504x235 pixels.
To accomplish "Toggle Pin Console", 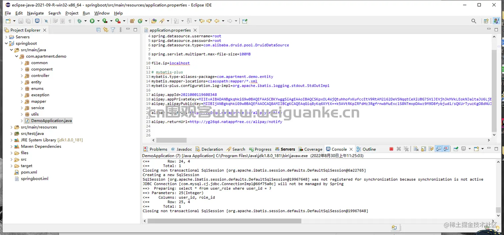I will [456, 149].
